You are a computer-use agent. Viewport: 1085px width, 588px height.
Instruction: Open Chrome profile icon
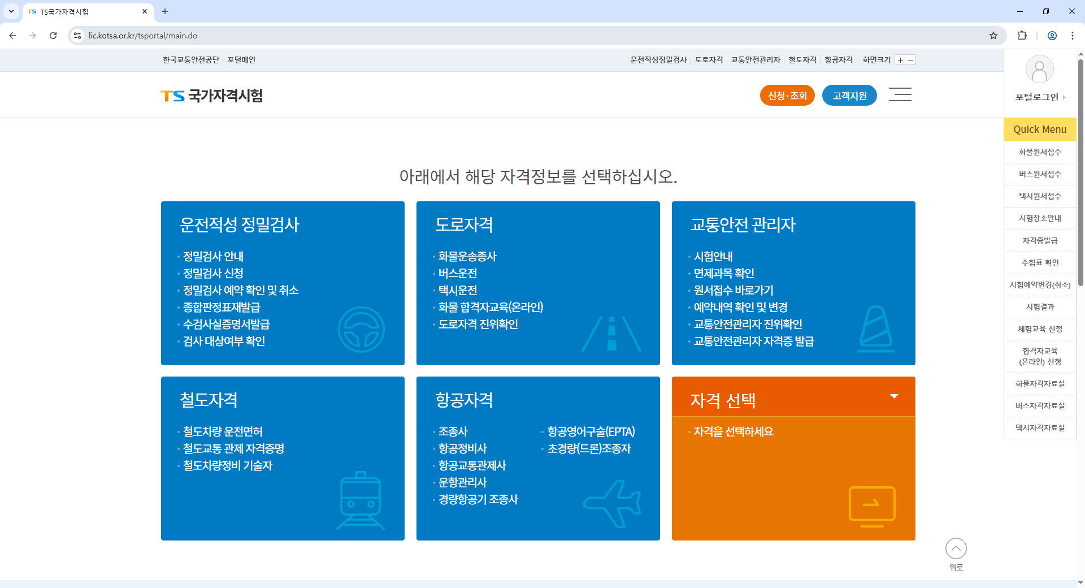pyautogui.click(x=1052, y=36)
